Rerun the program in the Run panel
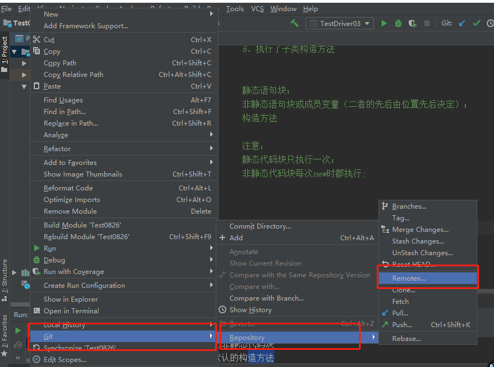494x367 pixels. point(19,330)
